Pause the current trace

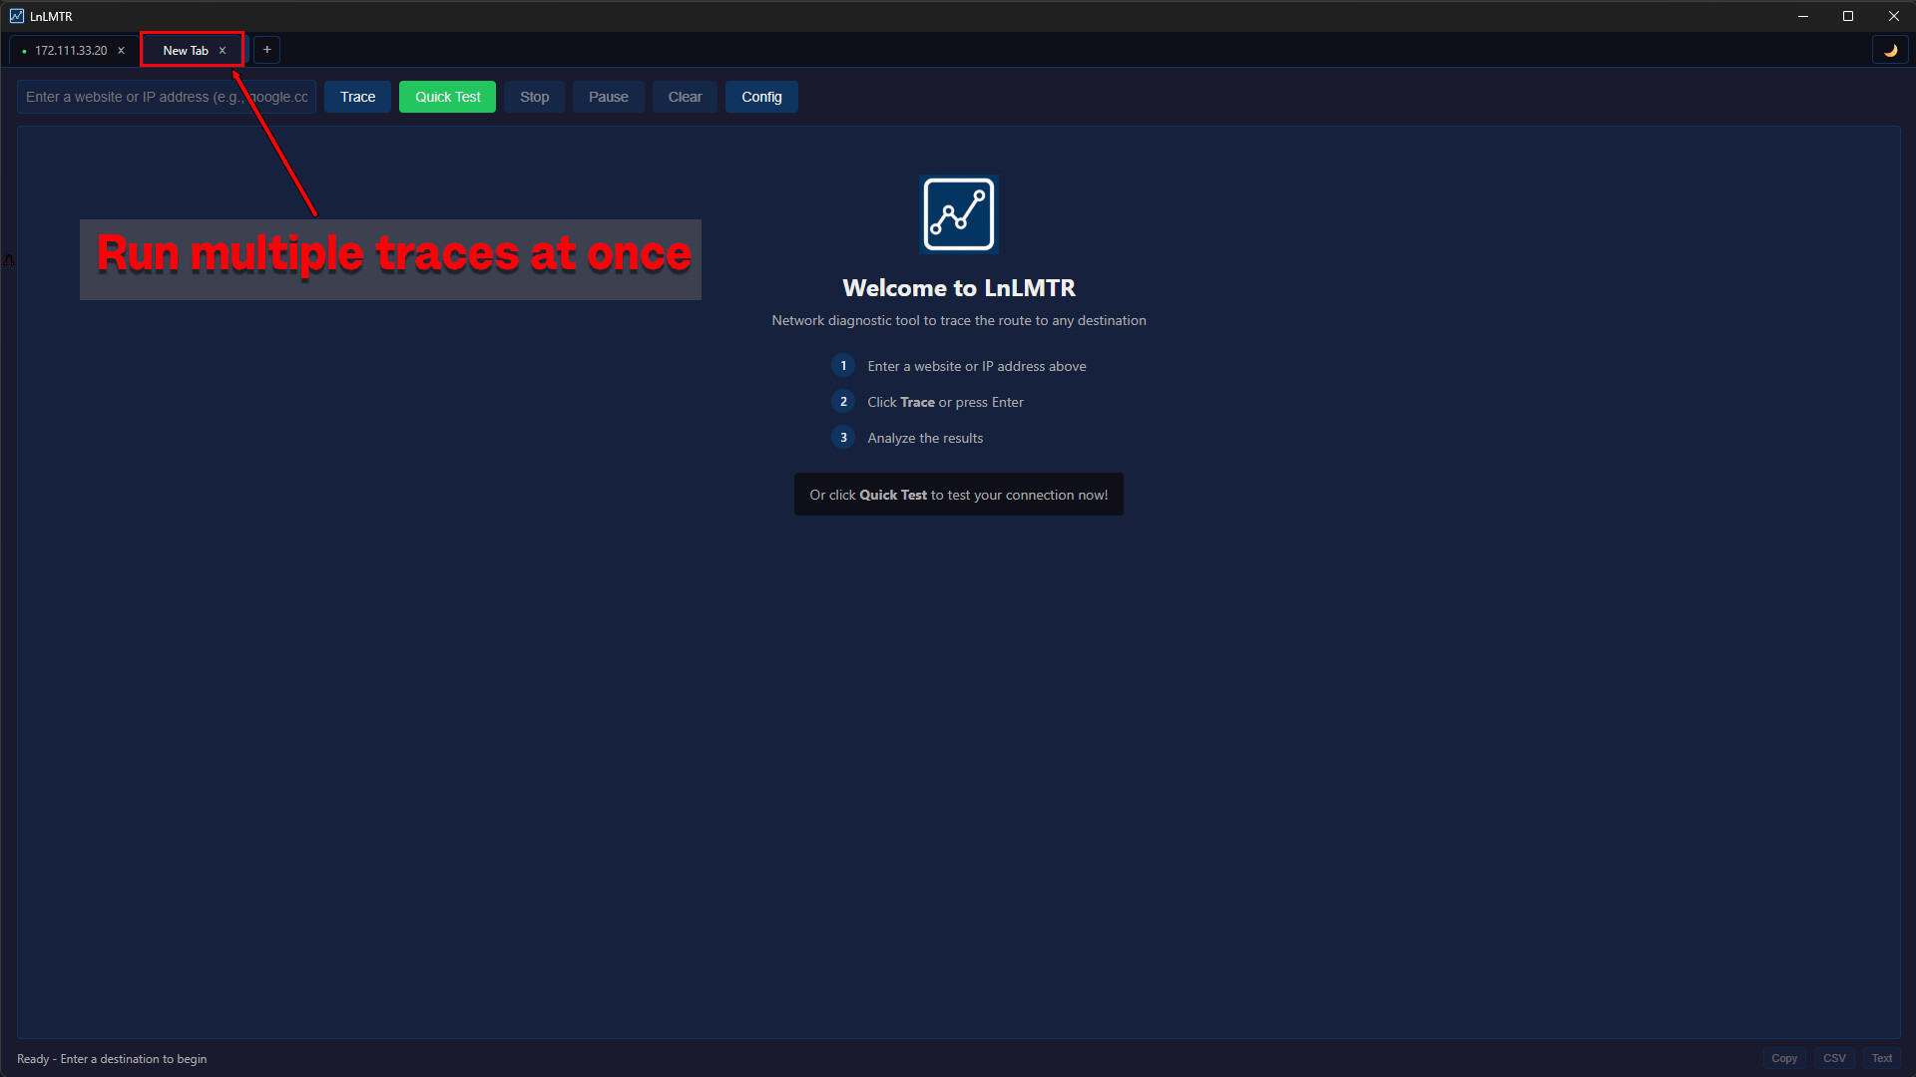point(608,96)
